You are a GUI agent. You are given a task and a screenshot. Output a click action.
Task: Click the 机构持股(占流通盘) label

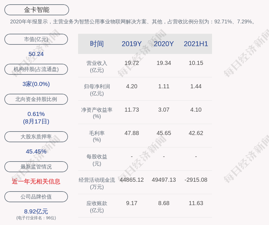[x=36, y=69]
